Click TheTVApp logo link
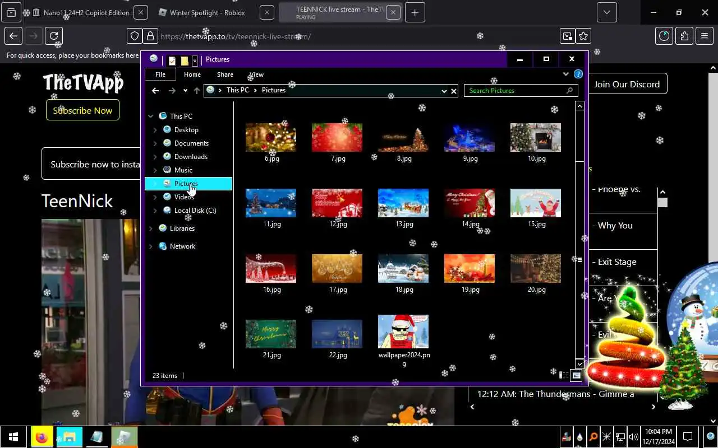Viewport: 718px width, 448px height. click(x=83, y=83)
